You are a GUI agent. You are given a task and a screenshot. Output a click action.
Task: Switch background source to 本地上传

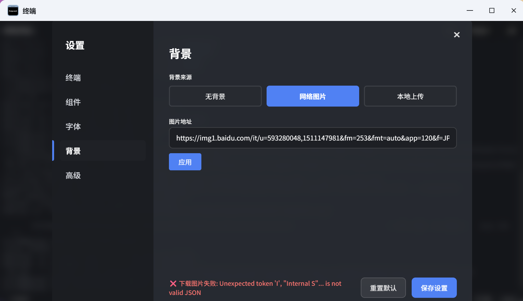point(410,96)
